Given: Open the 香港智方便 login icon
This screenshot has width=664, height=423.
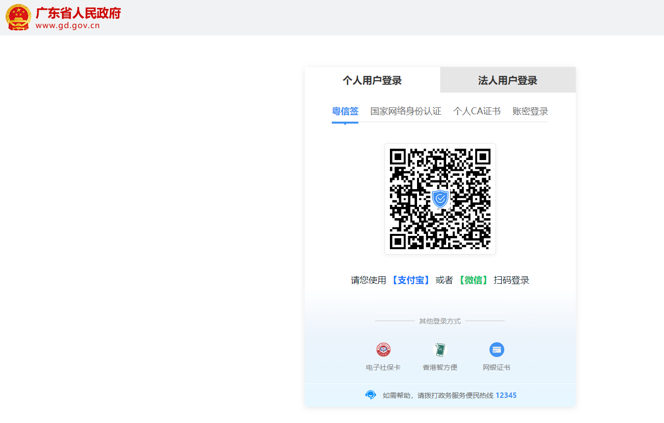Looking at the screenshot, I should pyautogui.click(x=440, y=350).
